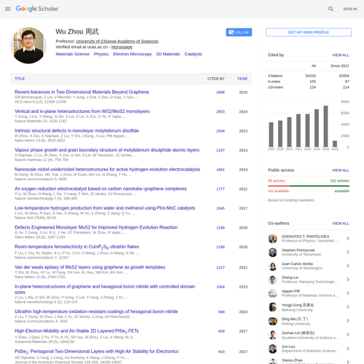Image resolution: width=364 pixels, height=364 pixels.
Task: Select the Catalysts interest tag
Action: click(x=193, y=54)
